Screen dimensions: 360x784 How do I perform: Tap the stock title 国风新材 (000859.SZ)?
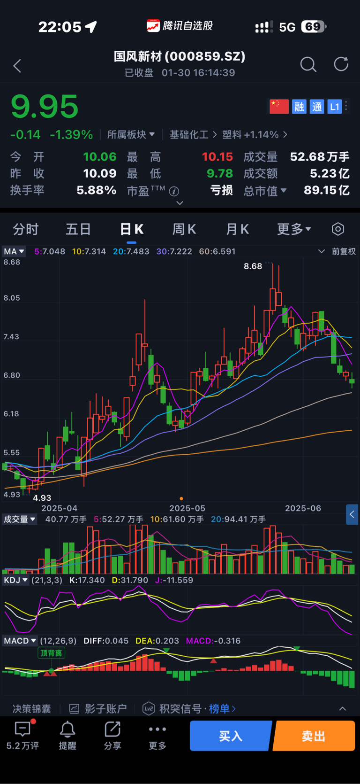click(180, 56)
